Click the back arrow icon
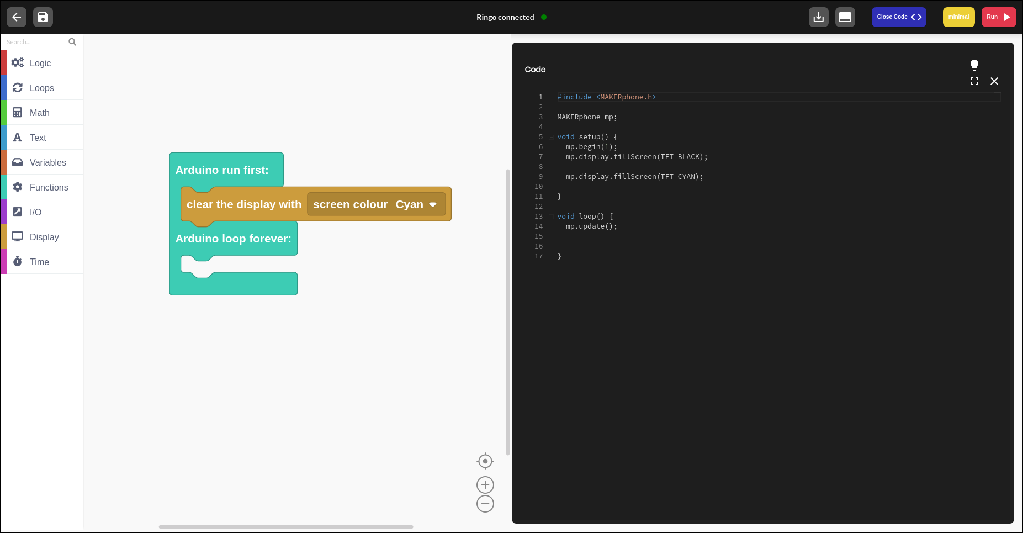The height and width of the screenshot is (533, 1023). 17,17
